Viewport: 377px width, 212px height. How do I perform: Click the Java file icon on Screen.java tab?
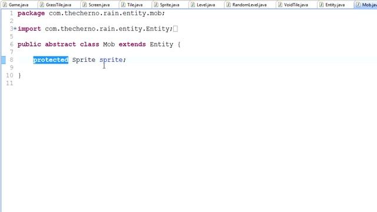tap(84, 5)
